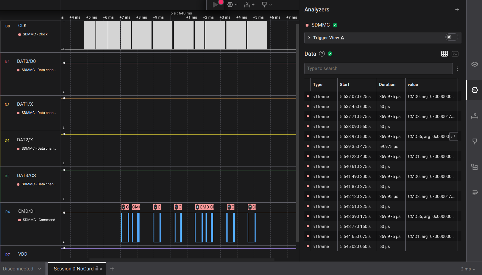Click the CM frame bubble on CMD/DI waveform
Viewport: 482px width, 275px height.
click(136, 207)
